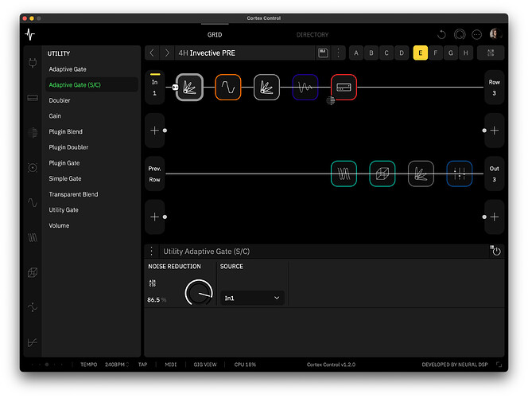The width and height of the screenshot is (528, 398).
Task: Select the cab waveform category icon in sidebar
Action: tap(33, 237)
